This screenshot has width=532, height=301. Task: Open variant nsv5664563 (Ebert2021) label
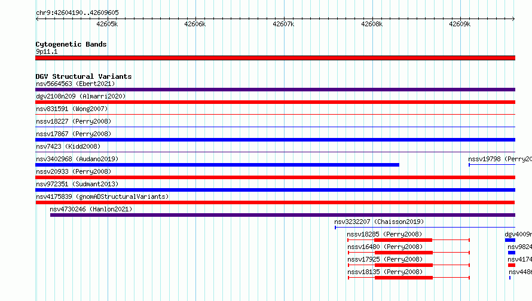[x=75, y=84]
